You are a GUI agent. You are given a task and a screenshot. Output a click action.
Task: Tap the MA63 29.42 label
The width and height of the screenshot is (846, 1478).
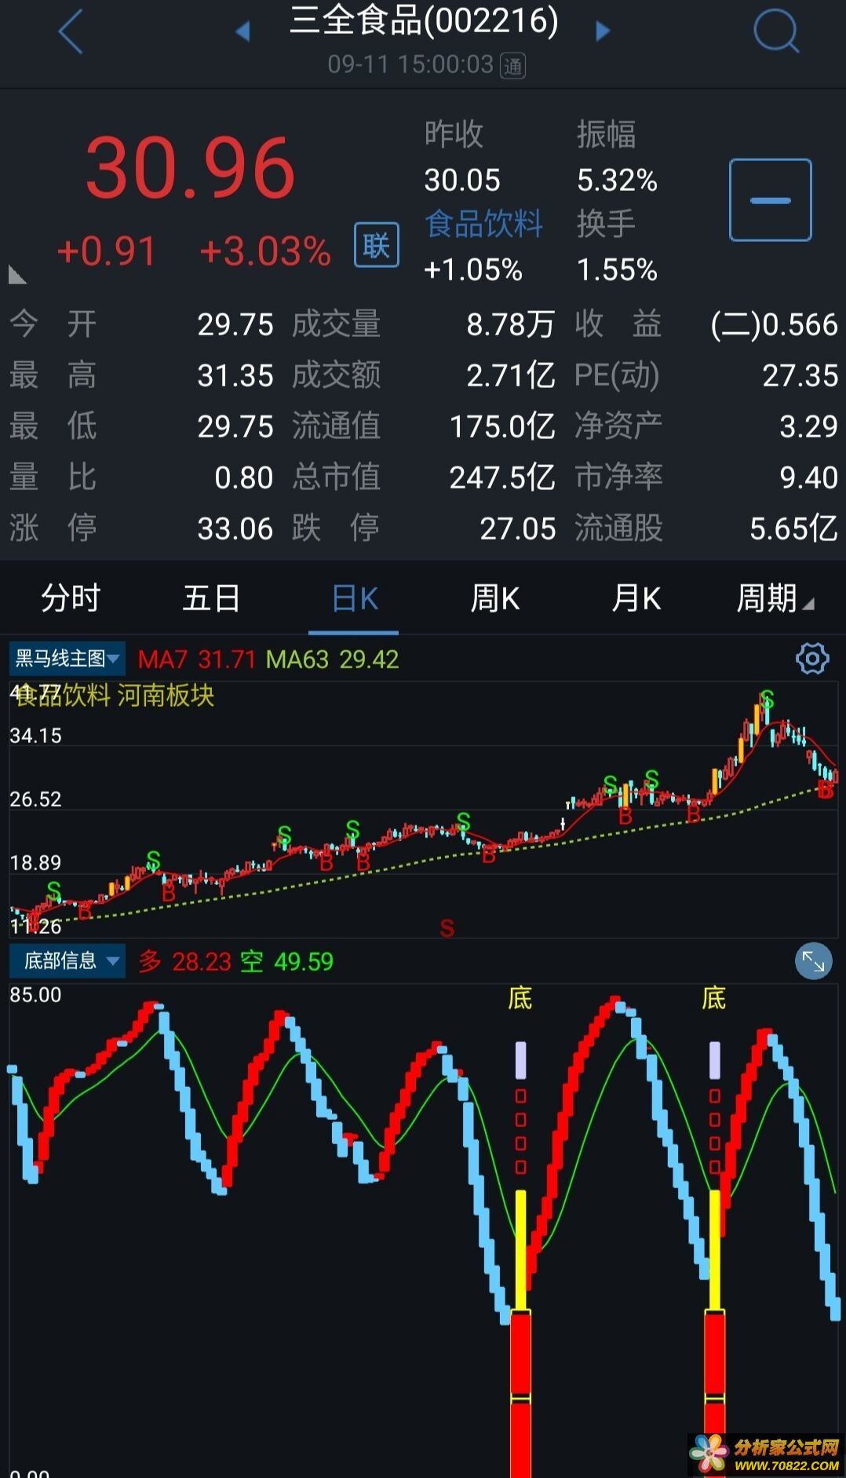(x=332, y=660)
